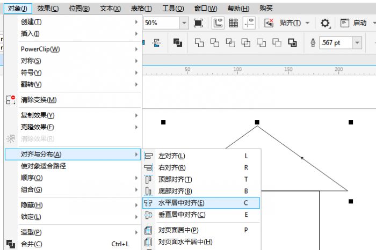Click the weld shaping icon
Image resolution: width=376 pixels, height=250 pixels.
[x=199, y=43]
